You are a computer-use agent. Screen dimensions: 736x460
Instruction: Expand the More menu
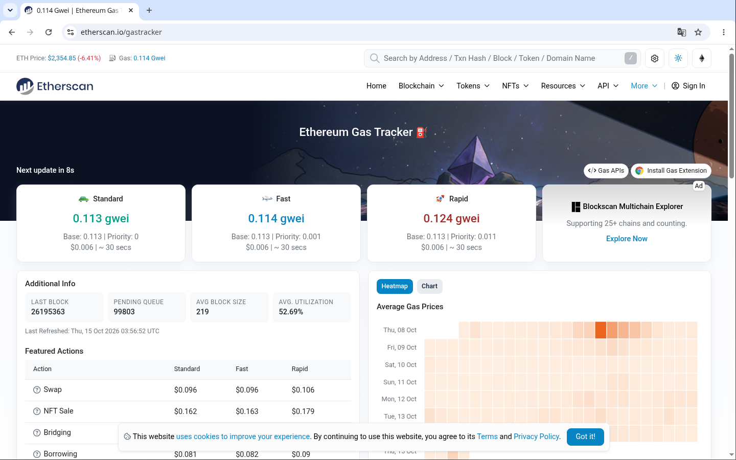coord(644,86)
